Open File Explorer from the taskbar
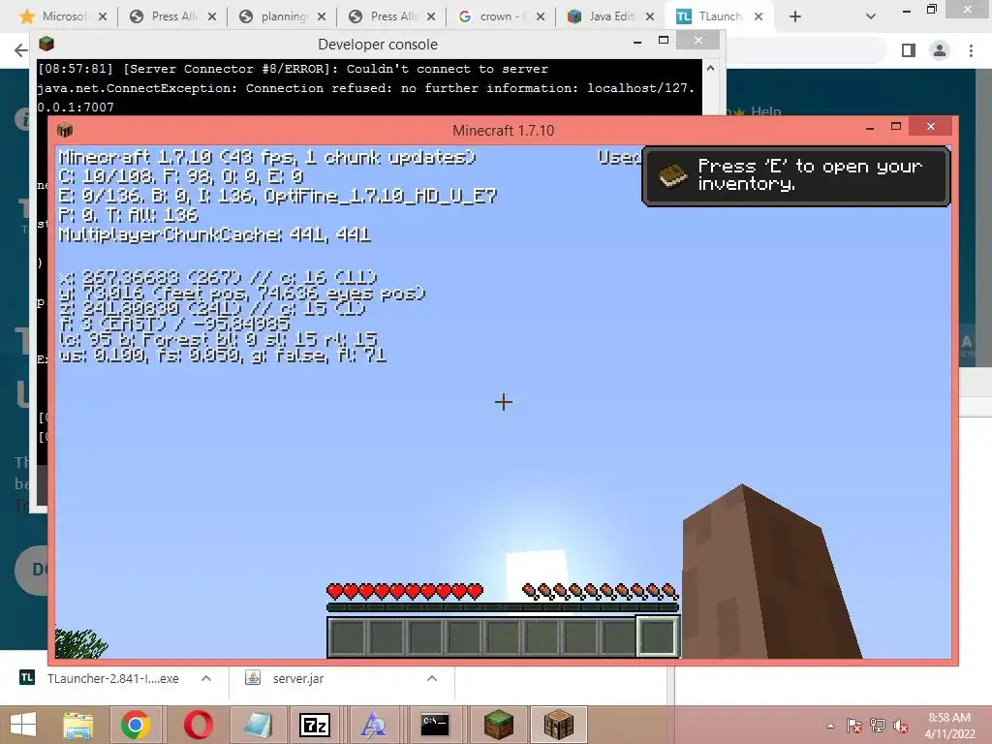The image size is (992, 744). [78, 725]
